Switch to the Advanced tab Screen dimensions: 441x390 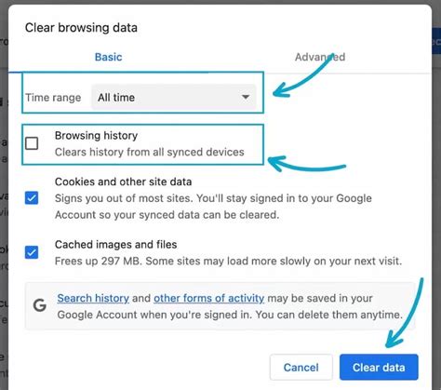320,57
